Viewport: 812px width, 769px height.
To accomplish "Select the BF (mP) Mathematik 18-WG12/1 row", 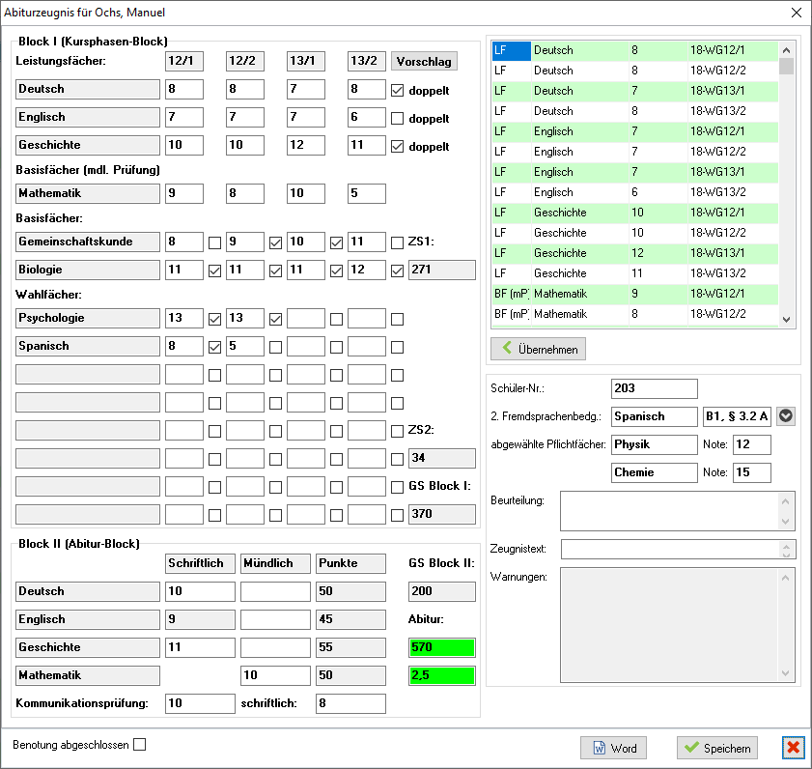I will [x=635, y=294].
